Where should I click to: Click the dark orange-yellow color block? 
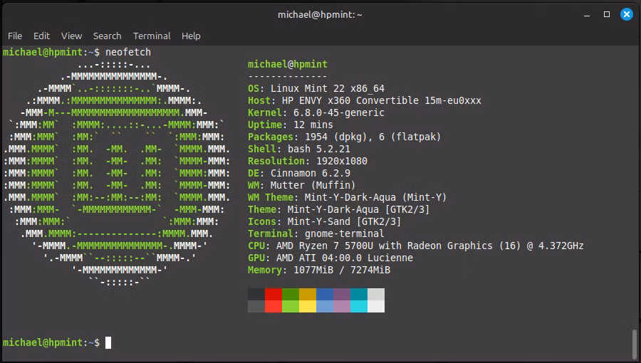click(308, 295)
